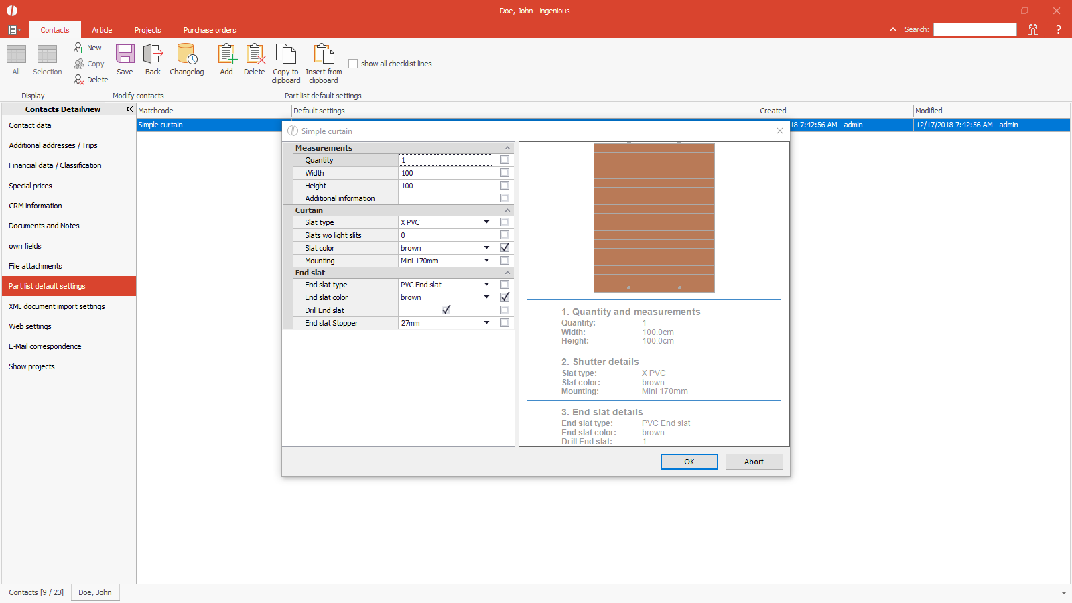
Task: Uncheck the Slat color row checkbox
Action: (505, 248)
